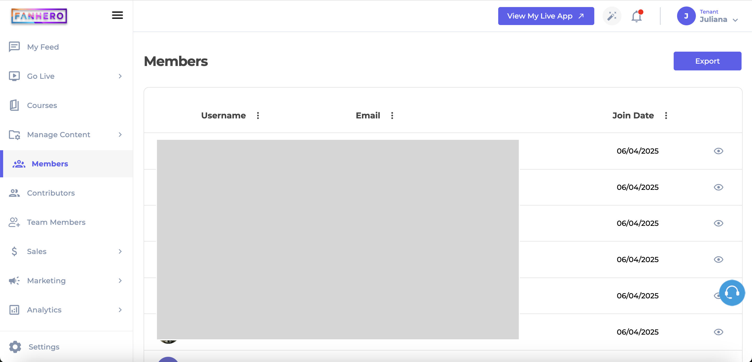Click the Join Date column options dots
This screenshot has height=362, width=752.
pos(666,116)
